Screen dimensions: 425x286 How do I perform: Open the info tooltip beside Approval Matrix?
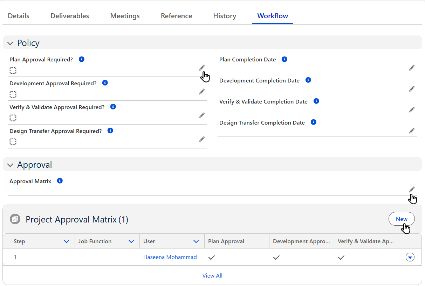(60, 181)
